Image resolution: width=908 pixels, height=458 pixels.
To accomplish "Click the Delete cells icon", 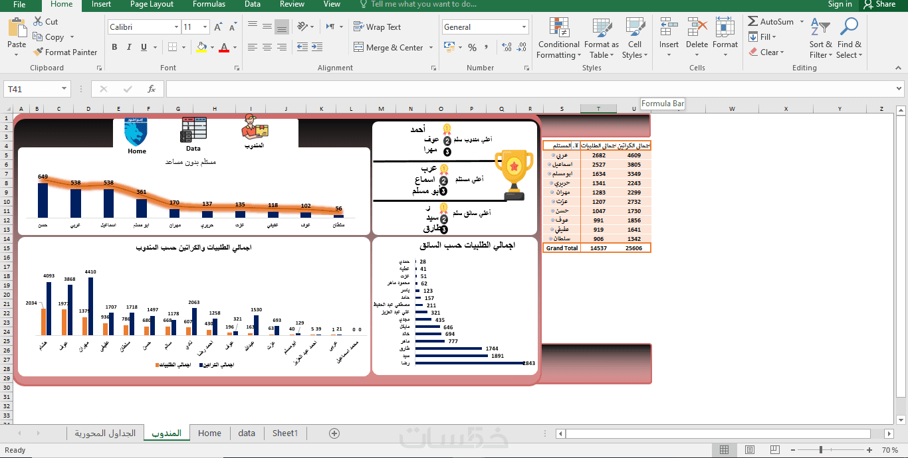I will (x=697, y=27).
